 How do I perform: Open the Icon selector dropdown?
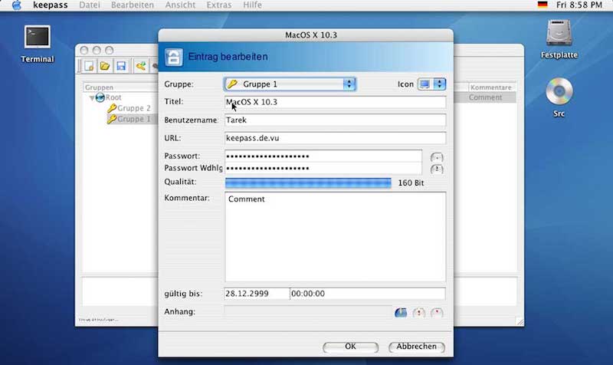pos(431,84)
